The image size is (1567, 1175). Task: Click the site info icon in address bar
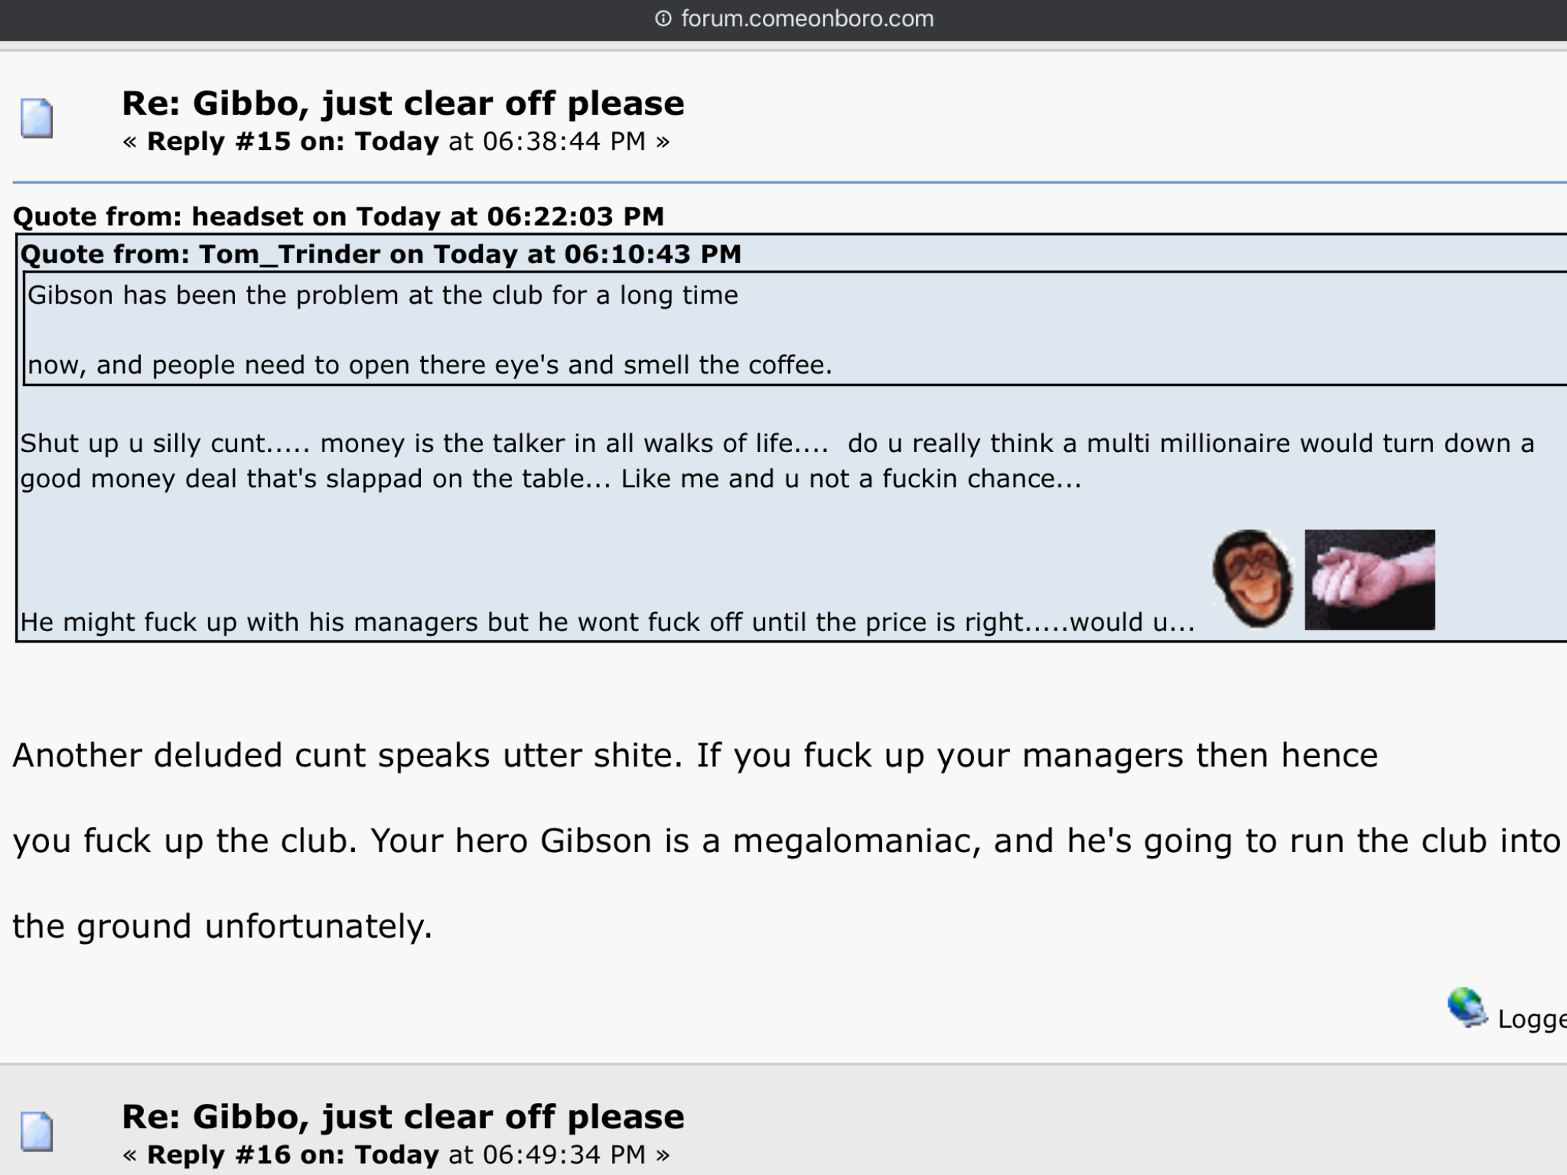click(663, 19)
